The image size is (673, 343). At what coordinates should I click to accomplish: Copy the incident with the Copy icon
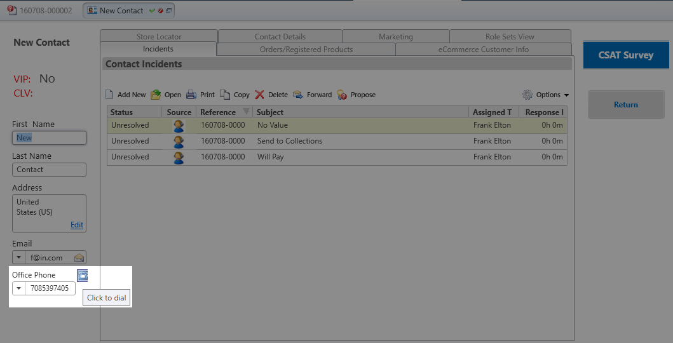click(x=225, y=95)
